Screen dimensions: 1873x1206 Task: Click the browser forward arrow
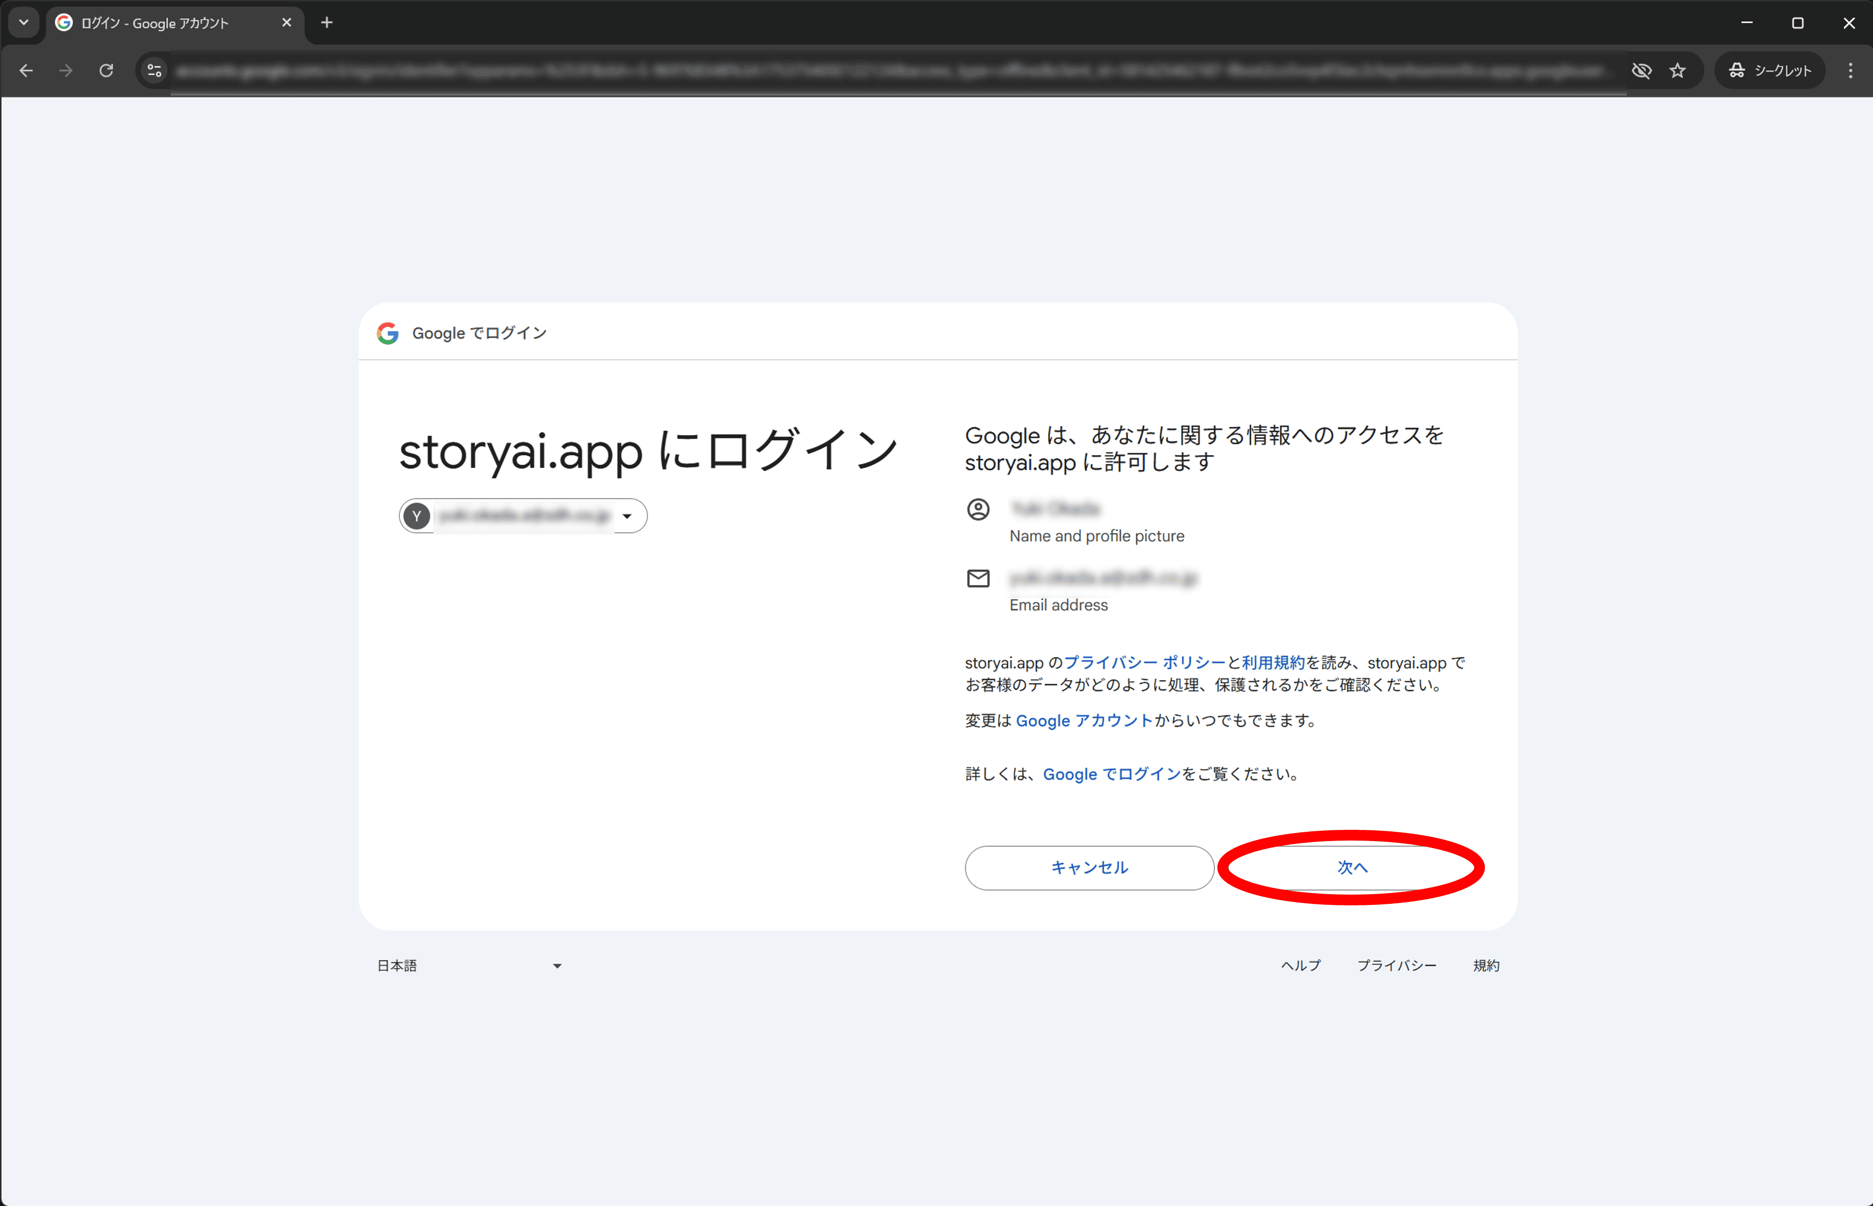pos(66,71)
